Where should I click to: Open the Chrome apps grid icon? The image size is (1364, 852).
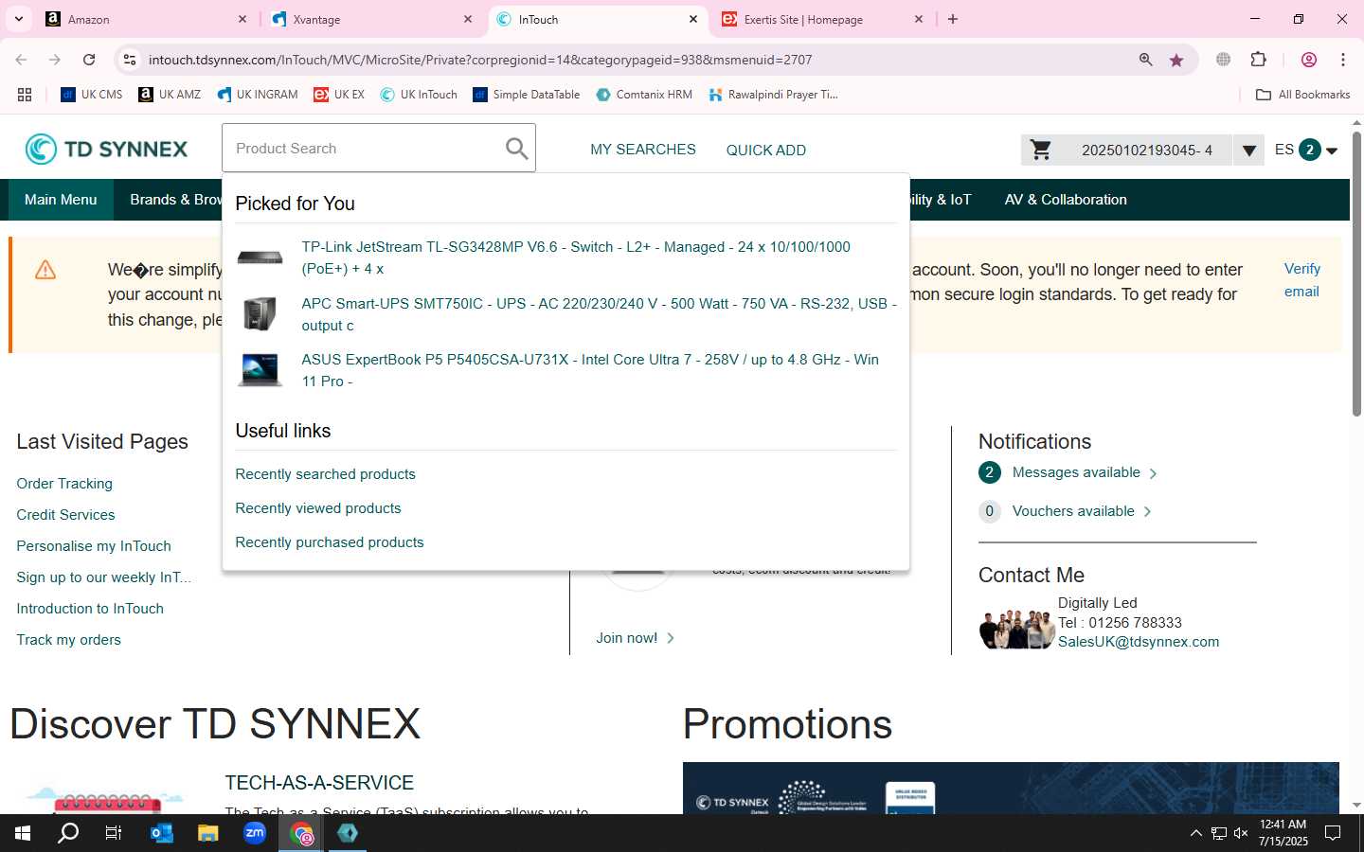pyautogui.click(x=25, y=95)
